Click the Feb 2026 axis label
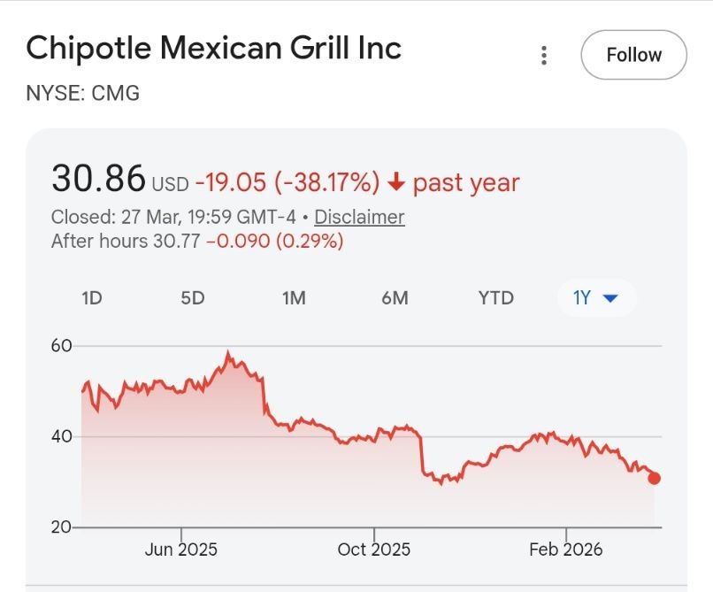 pyautogui.click(x=566, y=550)
